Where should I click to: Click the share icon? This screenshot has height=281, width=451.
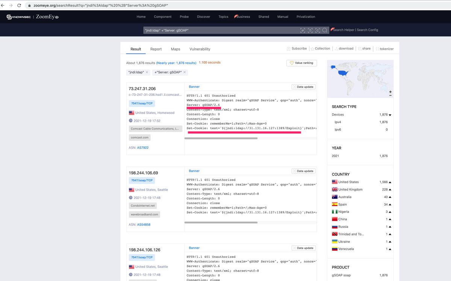tap(360, 49)
